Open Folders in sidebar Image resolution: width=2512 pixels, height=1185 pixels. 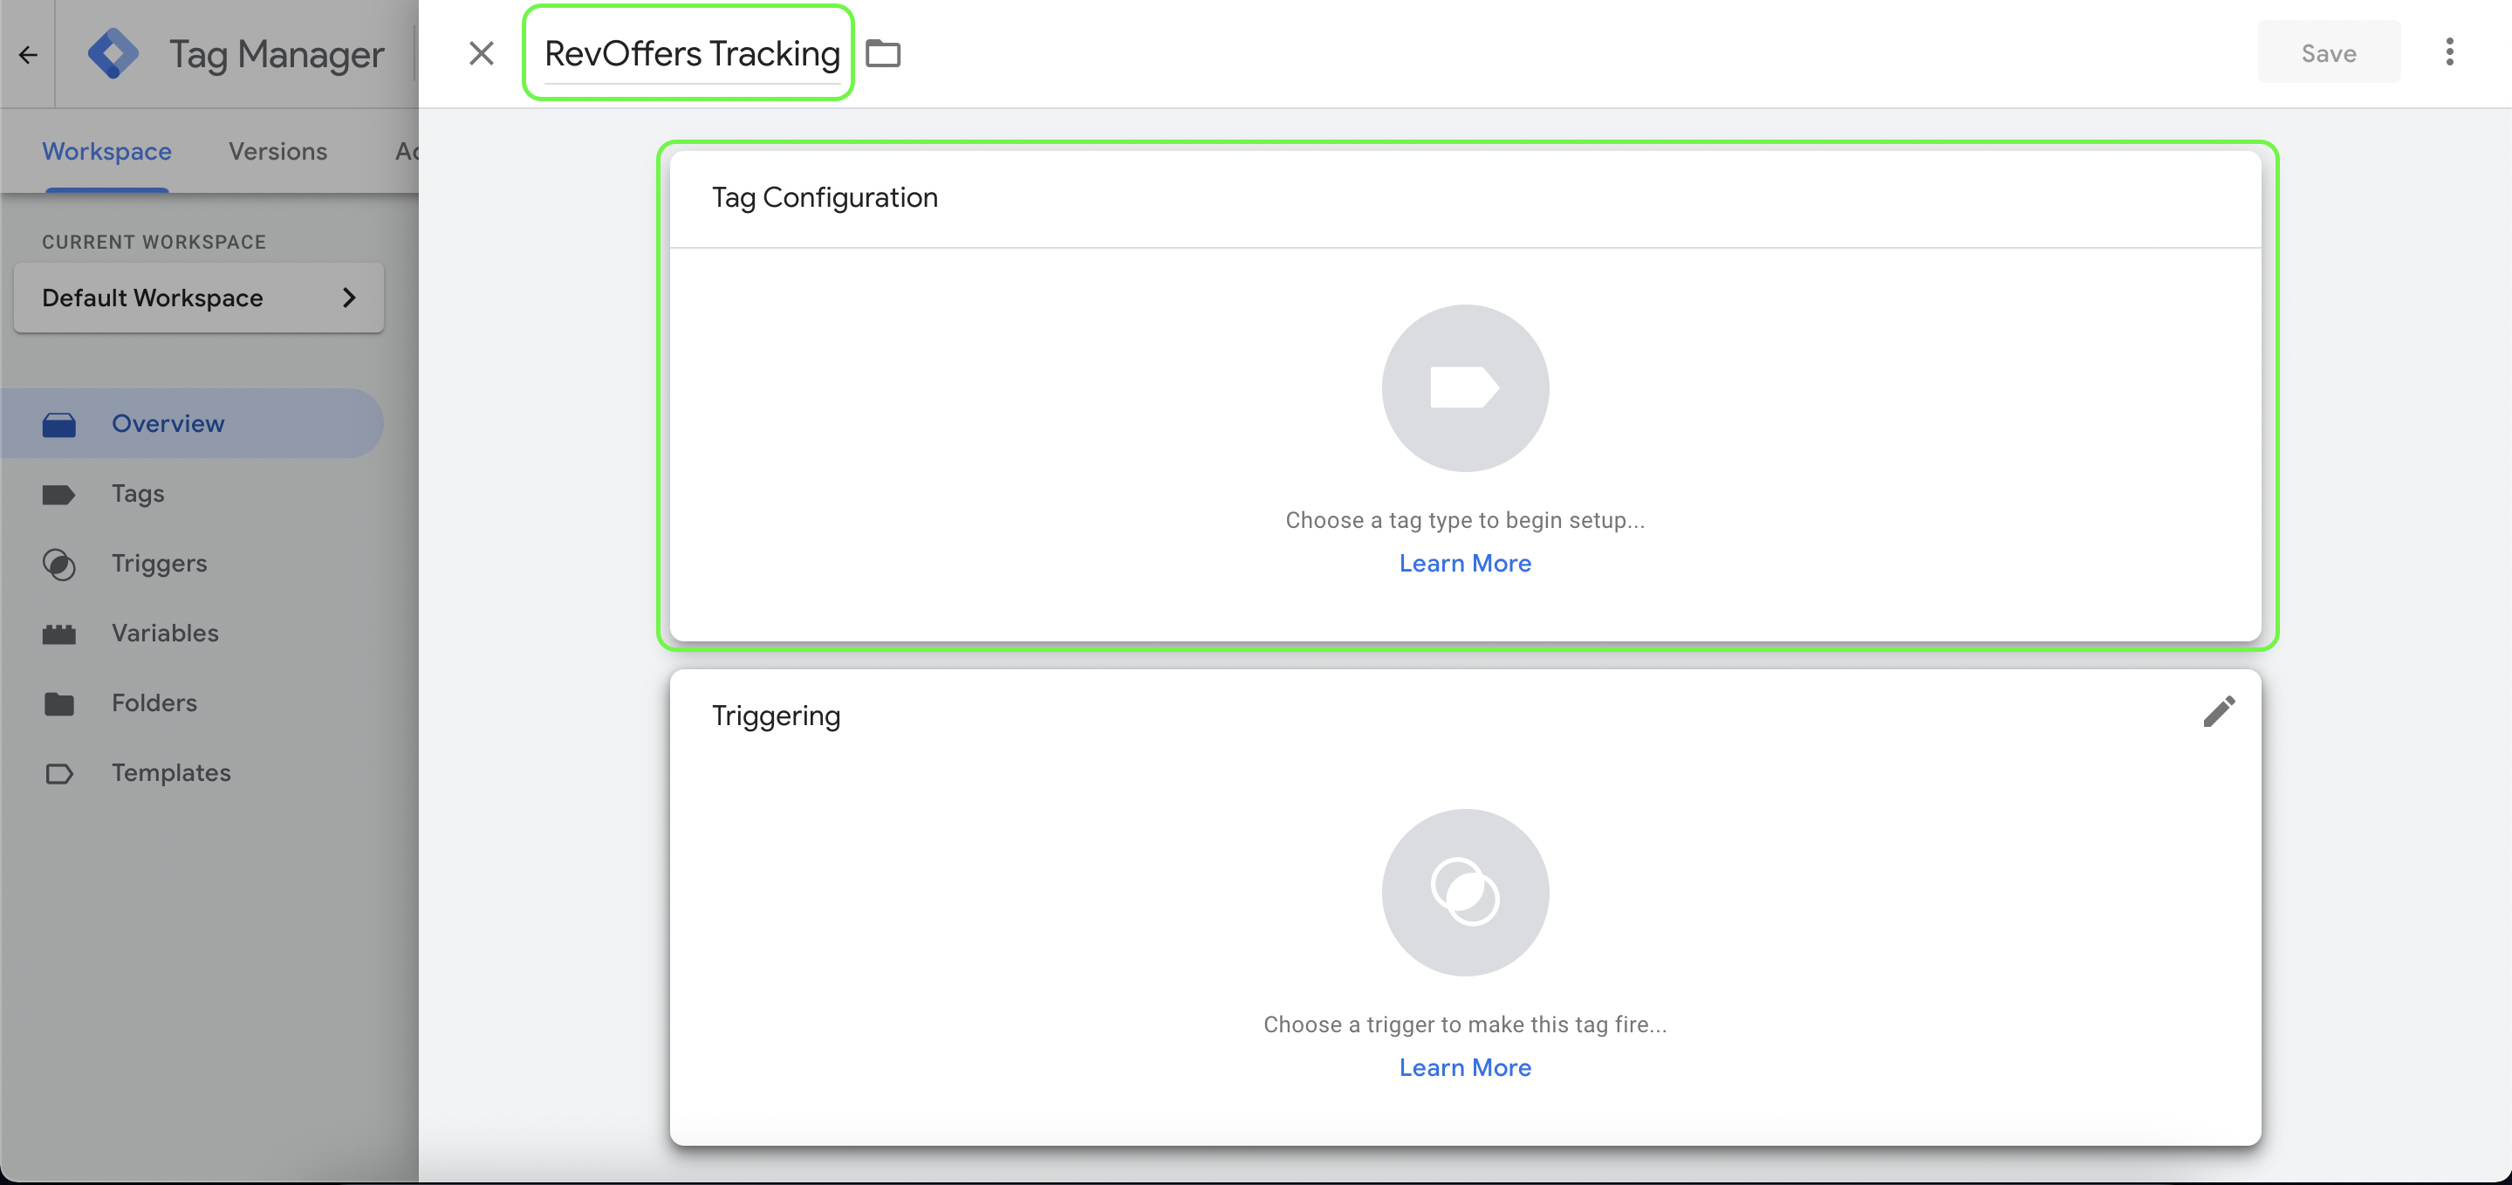point(192,703)
